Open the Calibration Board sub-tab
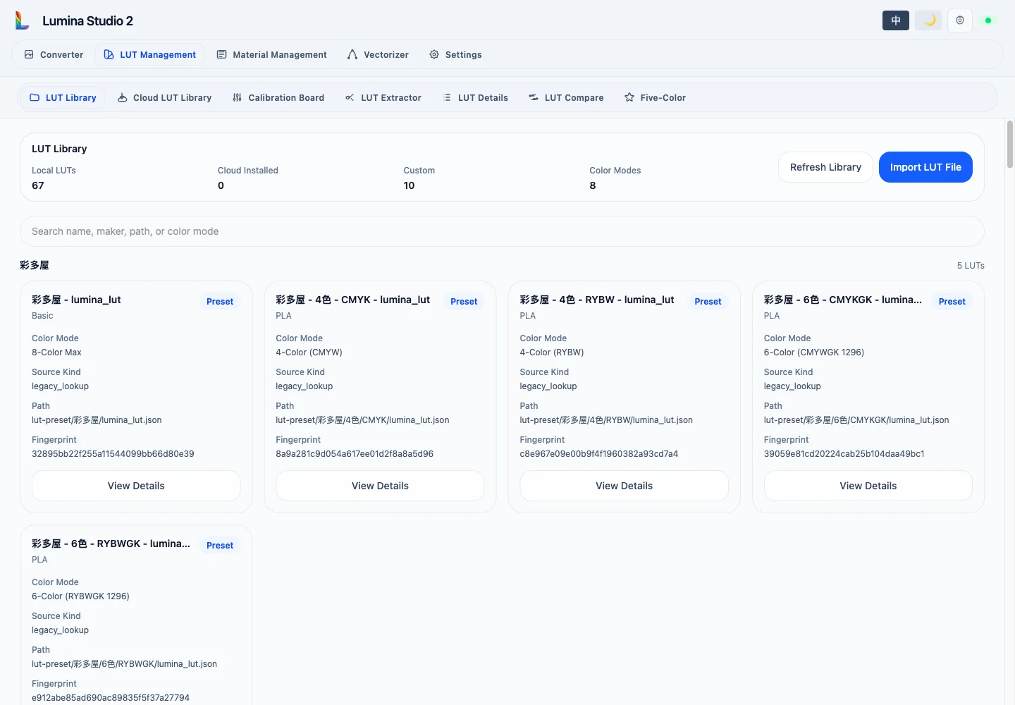 coord(278,97)
